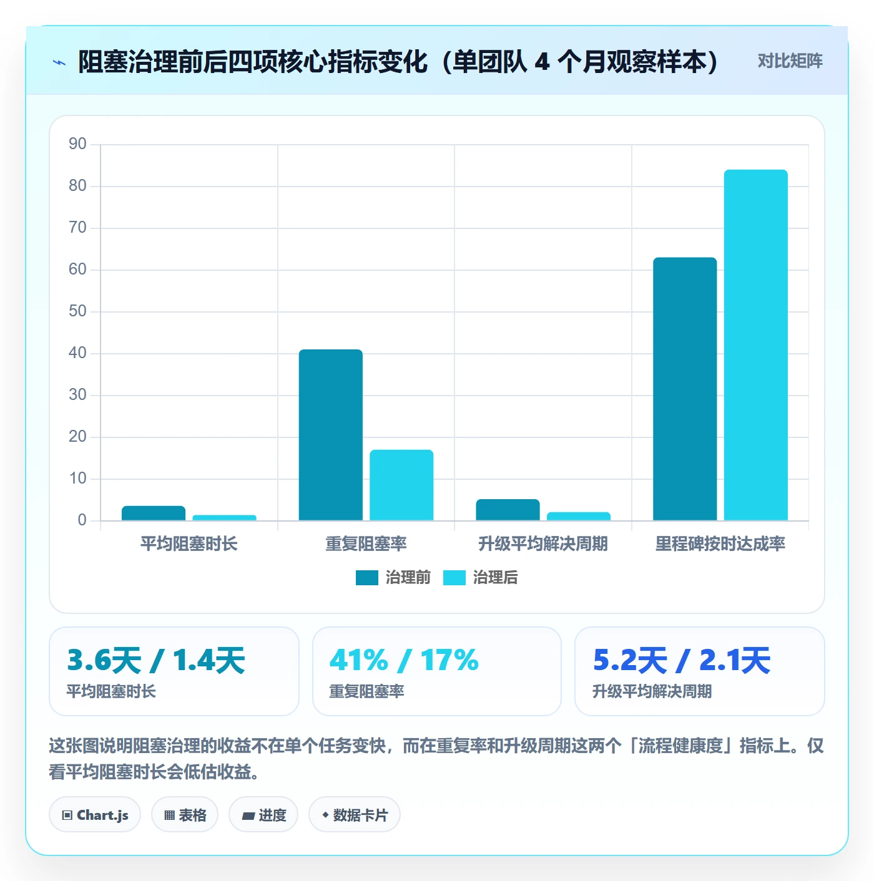874x881 pixels.
Task: Click the 数据卡片 tag chip
Action: pos(355,815)
